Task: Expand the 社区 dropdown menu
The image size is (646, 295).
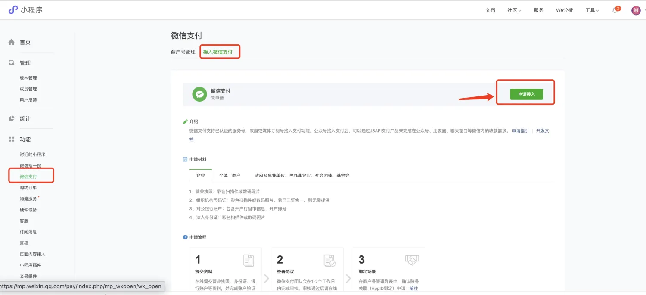Action: [x=514, y=10]
